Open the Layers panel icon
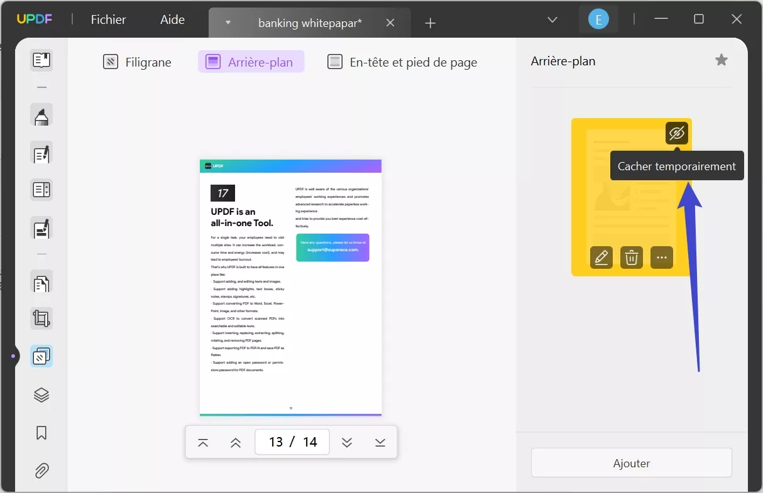The width and height of the screenshot is (763, 493). 41,395
